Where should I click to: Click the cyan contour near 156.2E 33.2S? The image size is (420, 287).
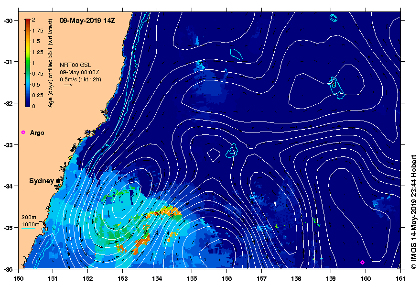pos(232,151)
